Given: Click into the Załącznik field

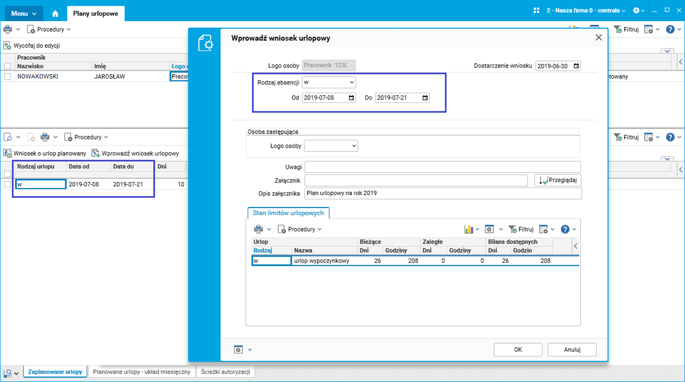Looking at the screenshot, I should tap(416, 180).
